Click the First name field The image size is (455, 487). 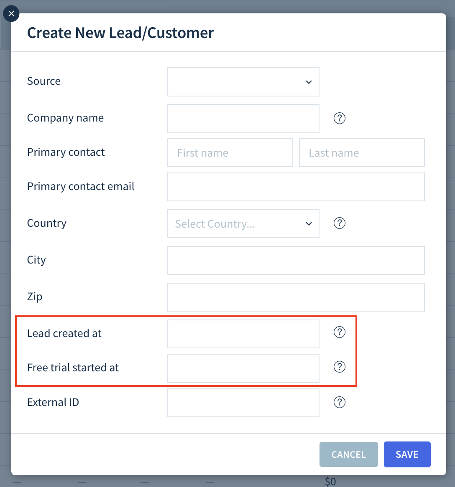230,153
